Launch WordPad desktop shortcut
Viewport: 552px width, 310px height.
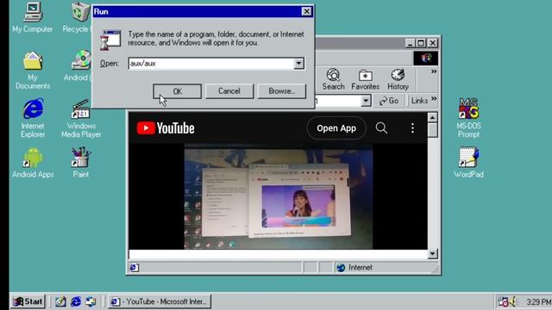(468, 163)
